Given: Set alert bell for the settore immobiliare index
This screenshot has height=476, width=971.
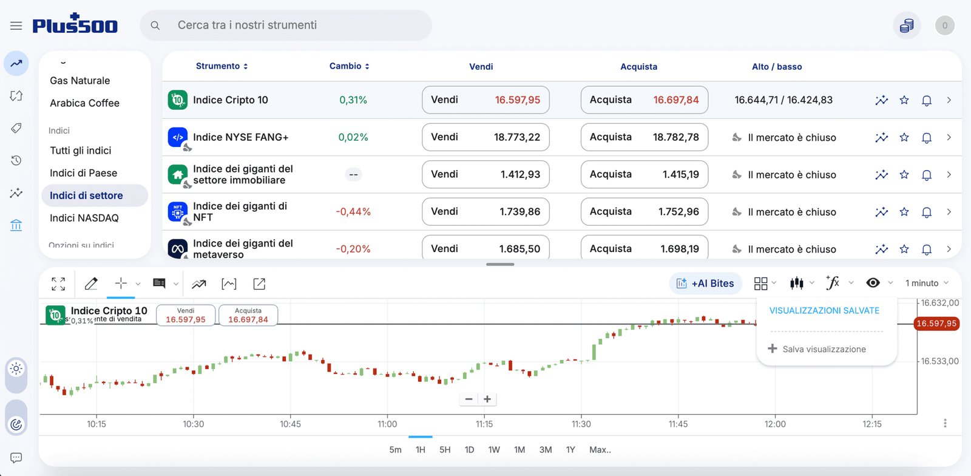Looking at the screenshot, I should [927, 175].
